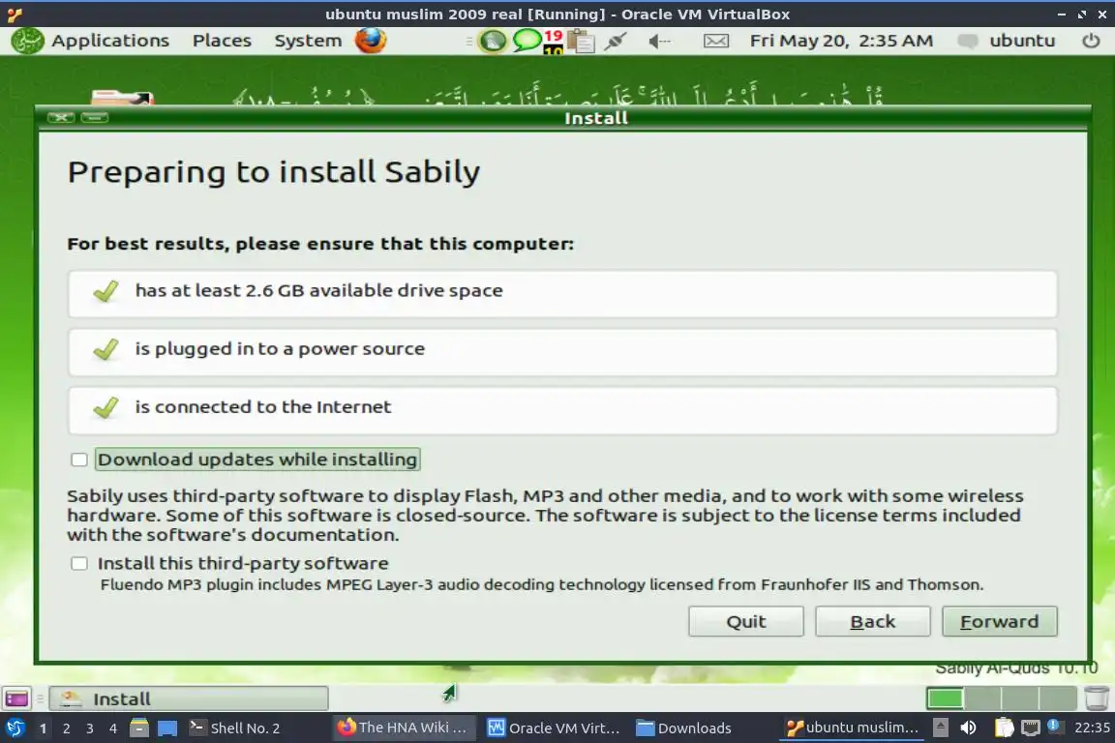
Task: Check Install this third-party software
Action: click(x=79, y=564)
